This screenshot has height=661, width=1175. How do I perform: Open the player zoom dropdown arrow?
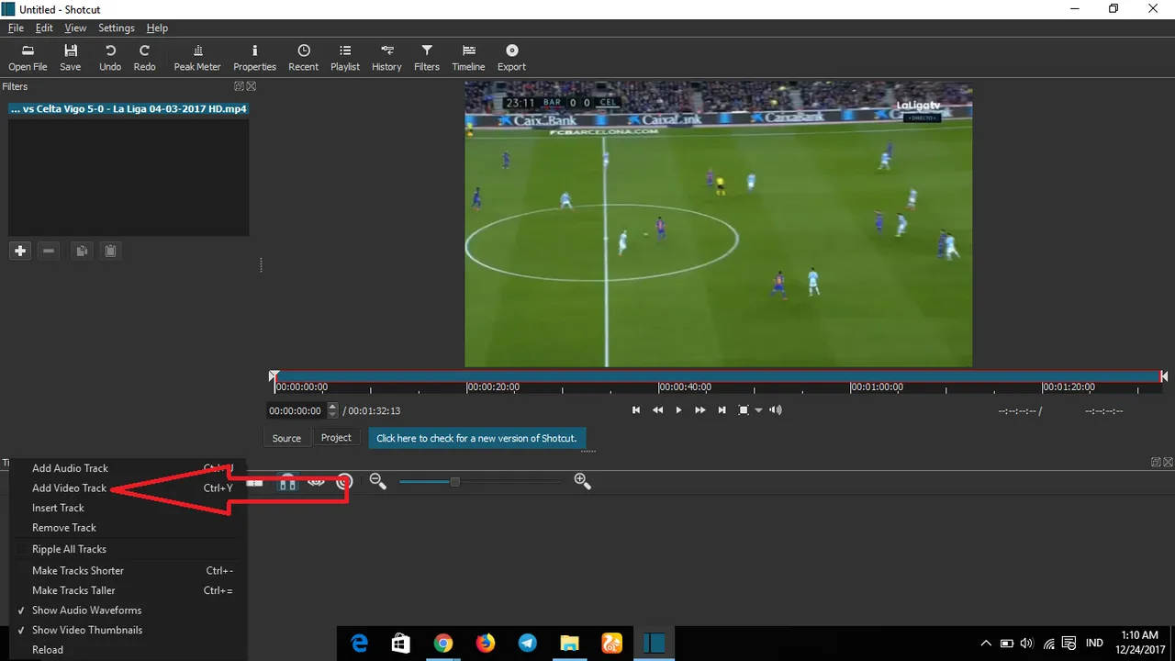758,411
